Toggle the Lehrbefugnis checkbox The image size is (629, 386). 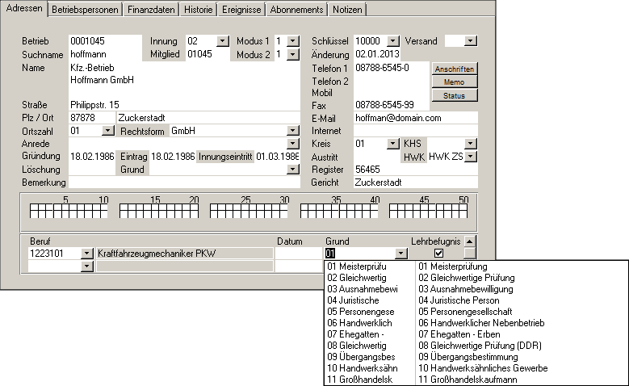438,254
